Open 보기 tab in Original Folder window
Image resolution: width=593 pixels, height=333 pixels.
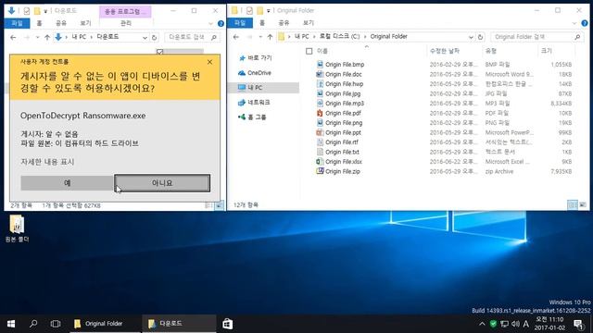[309, 23]
